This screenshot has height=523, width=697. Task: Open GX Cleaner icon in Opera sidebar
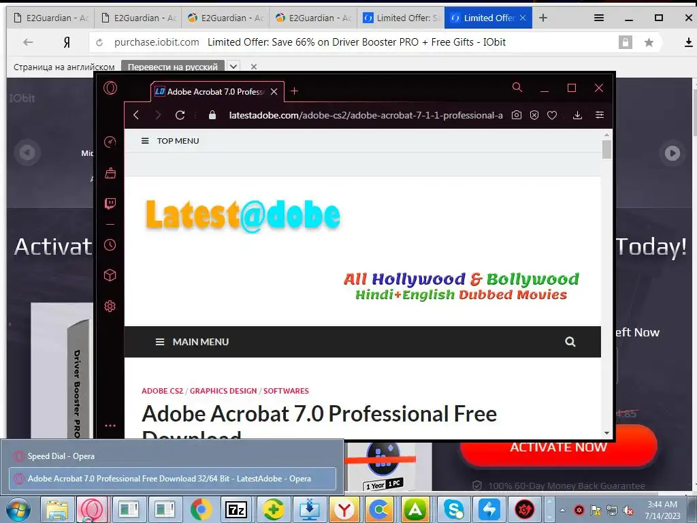110,173
